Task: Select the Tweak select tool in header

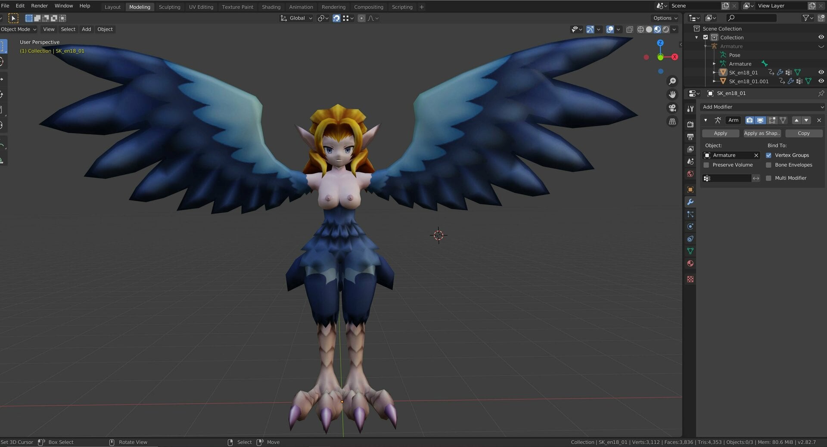Action: [x=13, y=18]
